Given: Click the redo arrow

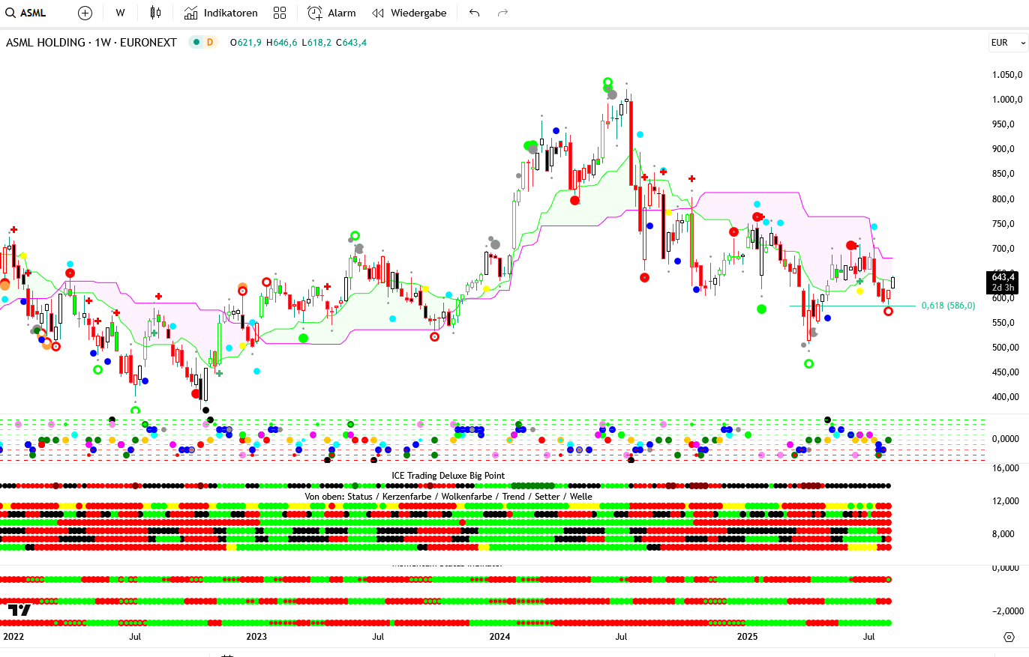Looking at the screenshot, I should (502, 13).
